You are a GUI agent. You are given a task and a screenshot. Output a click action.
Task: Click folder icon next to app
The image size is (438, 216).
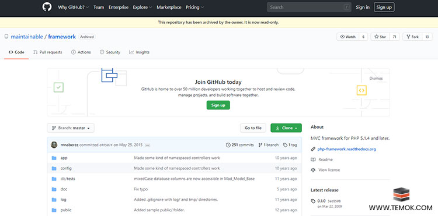coord(54,158)
